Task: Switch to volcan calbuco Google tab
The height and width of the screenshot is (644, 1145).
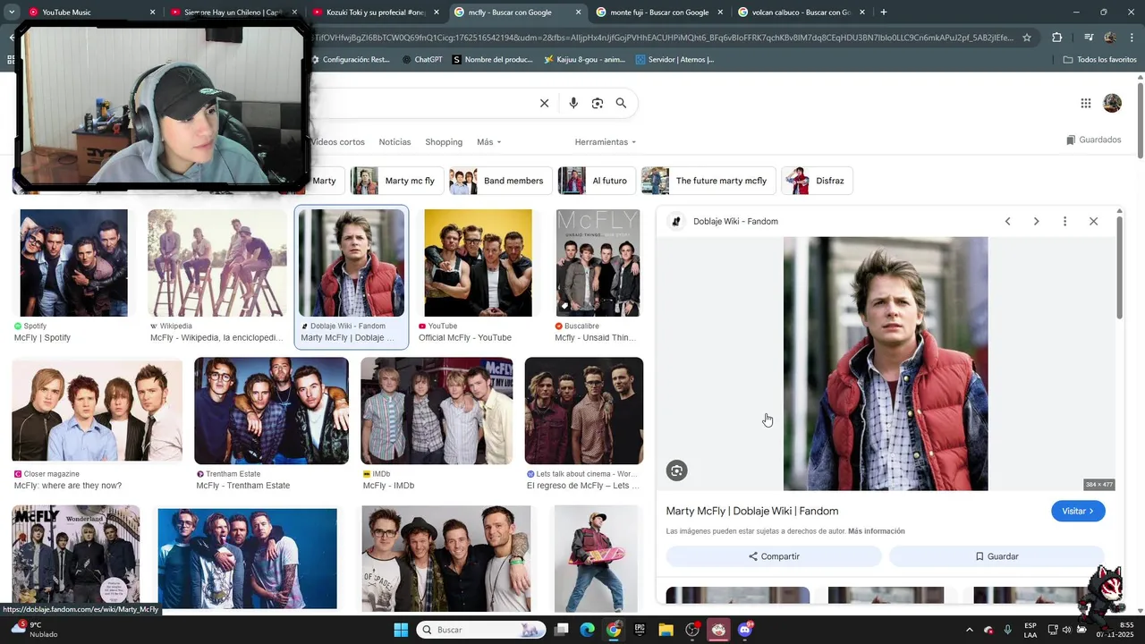Action: [x=801, y=13]
